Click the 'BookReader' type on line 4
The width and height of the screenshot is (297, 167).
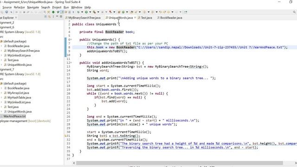[x=115, y=32]
